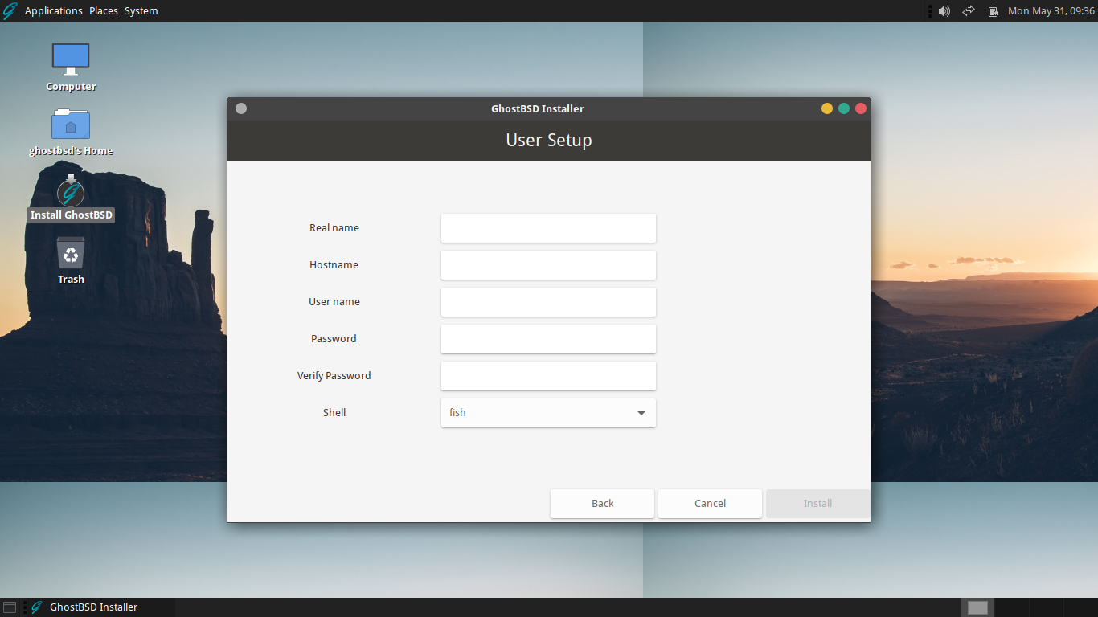Focus the Hostname input field
1098x617 pixels.
pyautogui.click(x=548, y=265)
